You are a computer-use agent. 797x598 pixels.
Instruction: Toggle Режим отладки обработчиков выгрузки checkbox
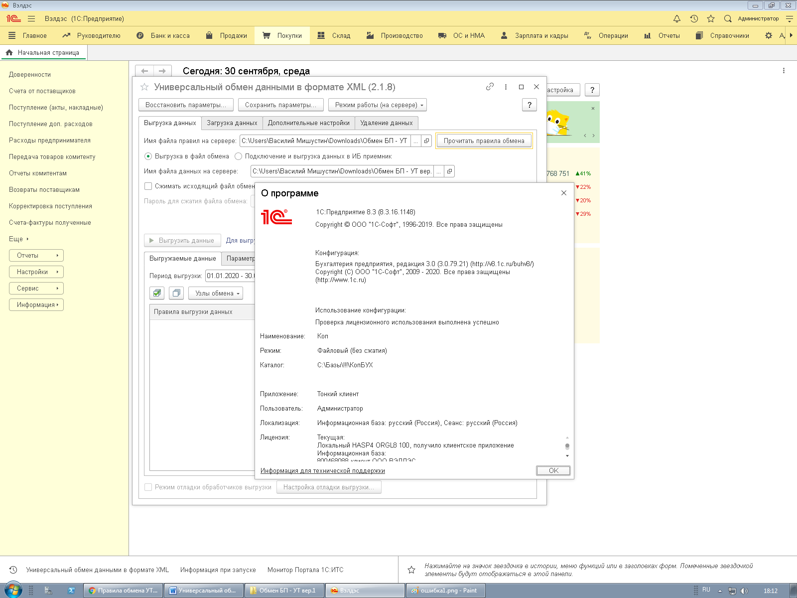point(148,487)
